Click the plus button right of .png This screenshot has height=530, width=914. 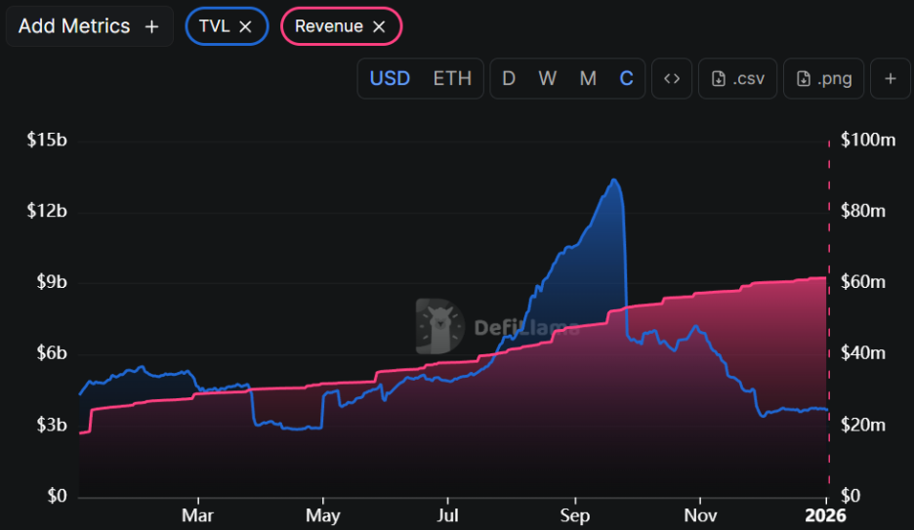[x=891, y=79]
